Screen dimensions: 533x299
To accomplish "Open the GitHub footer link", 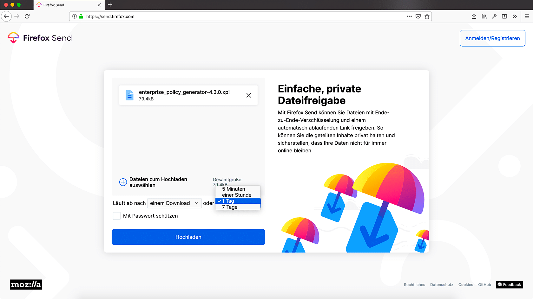I will 484,285.
